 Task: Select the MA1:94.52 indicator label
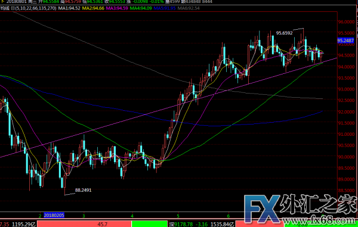[x=69, y=8]
